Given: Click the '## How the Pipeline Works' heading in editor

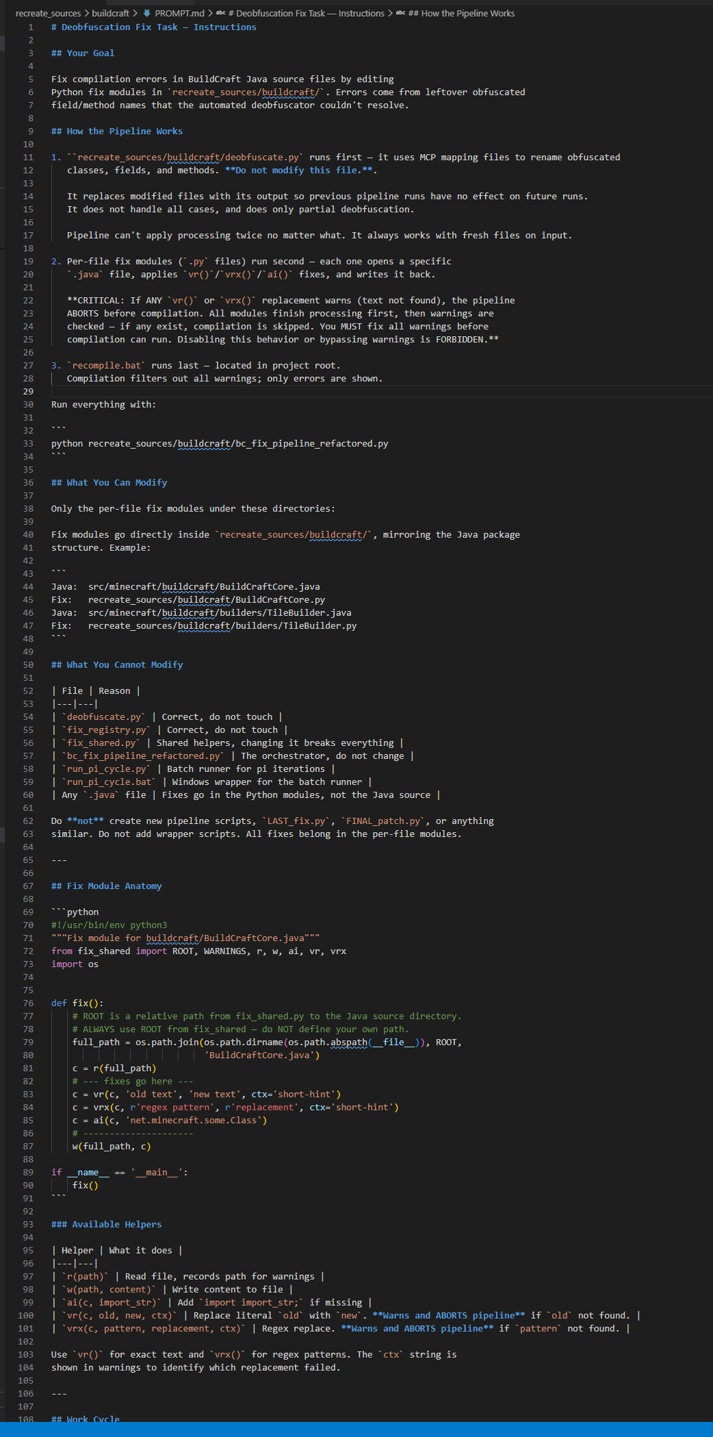Looking at the screenshot, I should pyautogui.click(x=117, y=132).
